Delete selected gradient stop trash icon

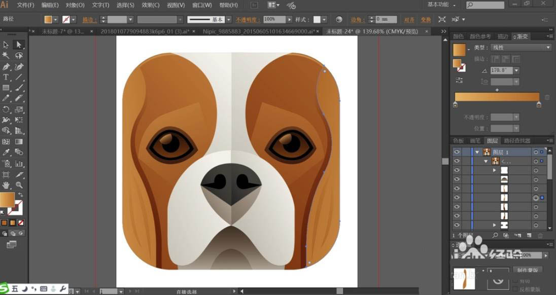pos(547,98)
